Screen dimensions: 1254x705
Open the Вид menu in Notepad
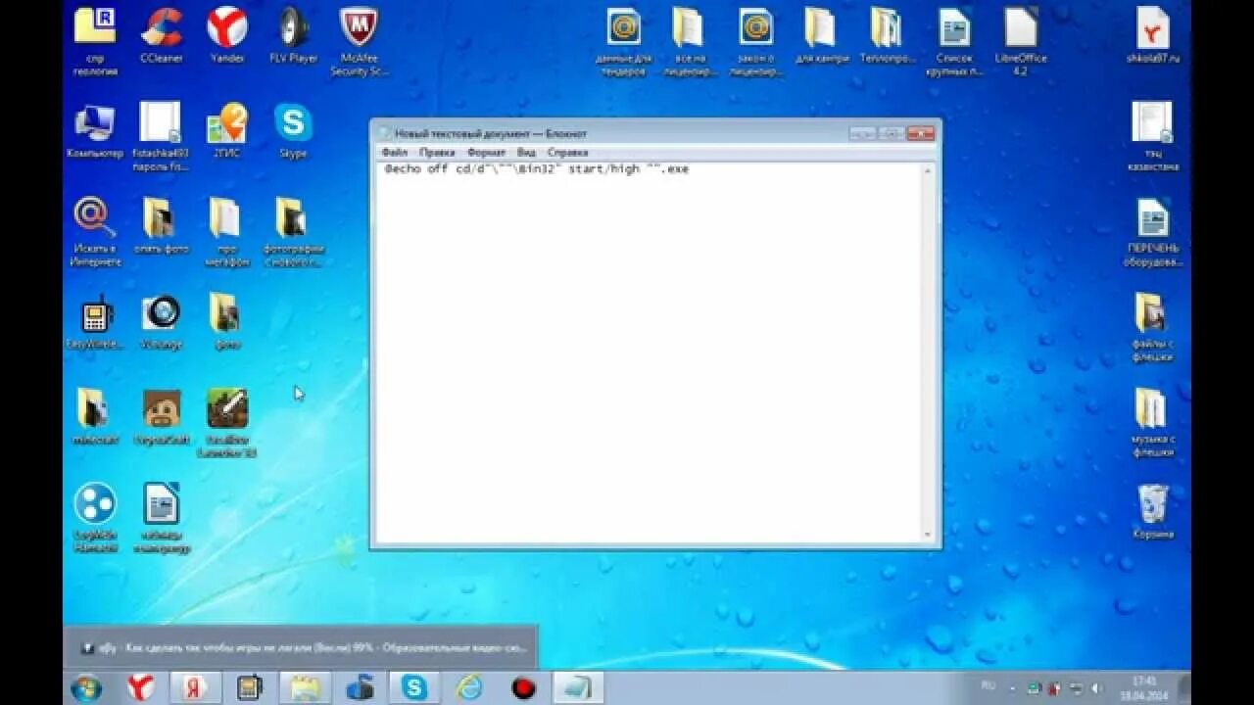526,153
